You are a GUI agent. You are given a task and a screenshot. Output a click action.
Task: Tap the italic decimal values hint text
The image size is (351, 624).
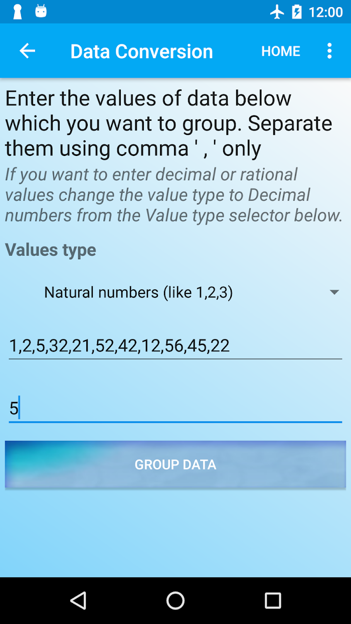(x=174, y=195)
